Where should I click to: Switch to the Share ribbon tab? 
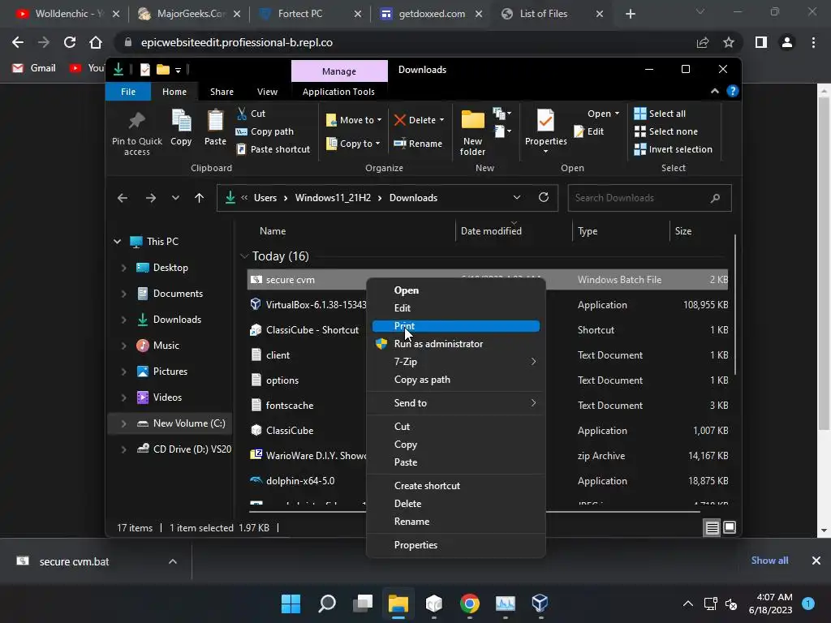pyautogui.click(x=222, y=92)
